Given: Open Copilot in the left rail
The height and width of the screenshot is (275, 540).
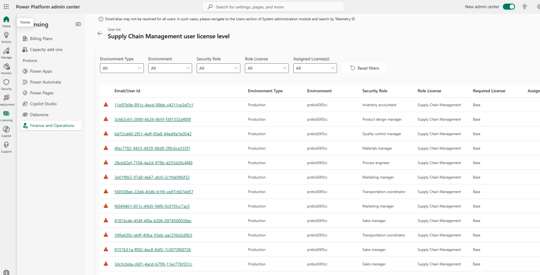Looking at the screenshot, I should pyautogui.click(x=6, y=132).
